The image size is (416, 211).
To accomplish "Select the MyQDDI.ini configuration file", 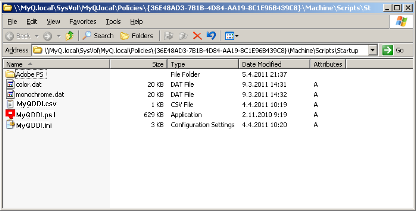I will (34, 125).
